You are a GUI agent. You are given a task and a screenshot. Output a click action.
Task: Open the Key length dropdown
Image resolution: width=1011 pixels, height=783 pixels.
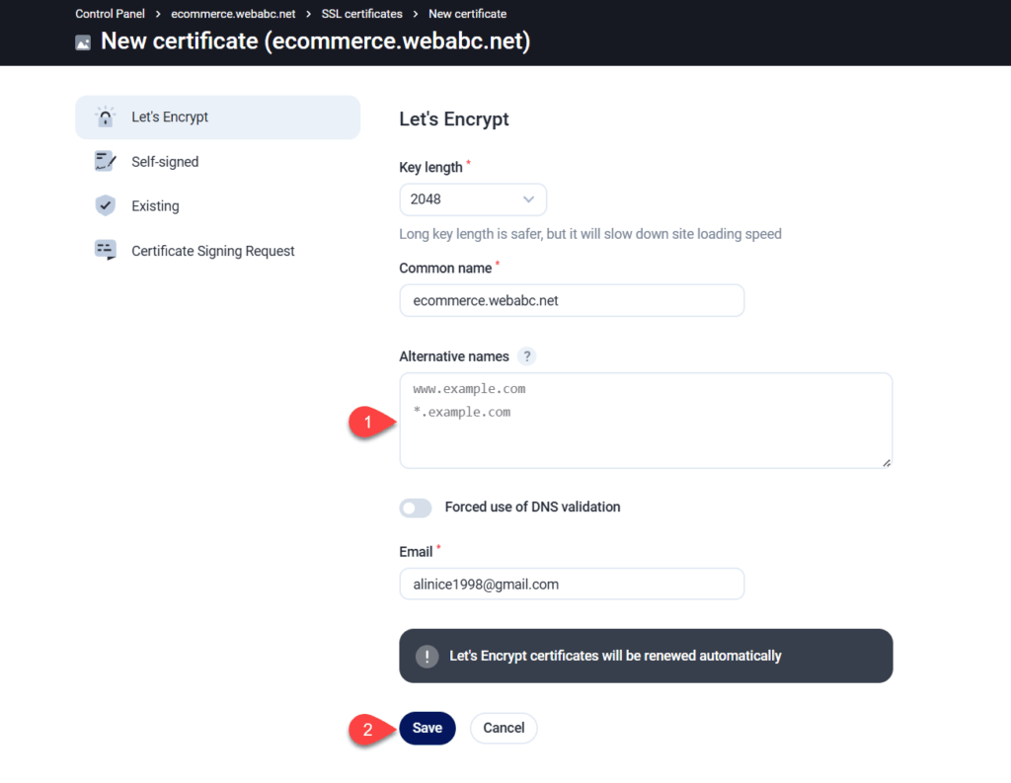[472, 199]
